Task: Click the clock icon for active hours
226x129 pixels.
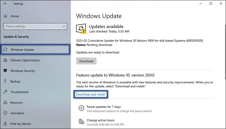Action: click(81, 121)
